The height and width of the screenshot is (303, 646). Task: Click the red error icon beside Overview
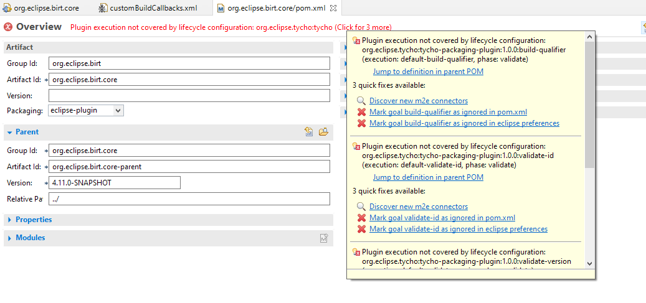pyautogui.click(x=8, y=27)
